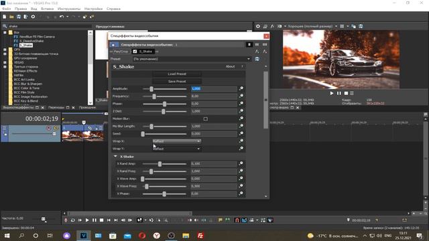Close the video event FX dialog
Screen dimensions: 429x241
click(266, 36)
